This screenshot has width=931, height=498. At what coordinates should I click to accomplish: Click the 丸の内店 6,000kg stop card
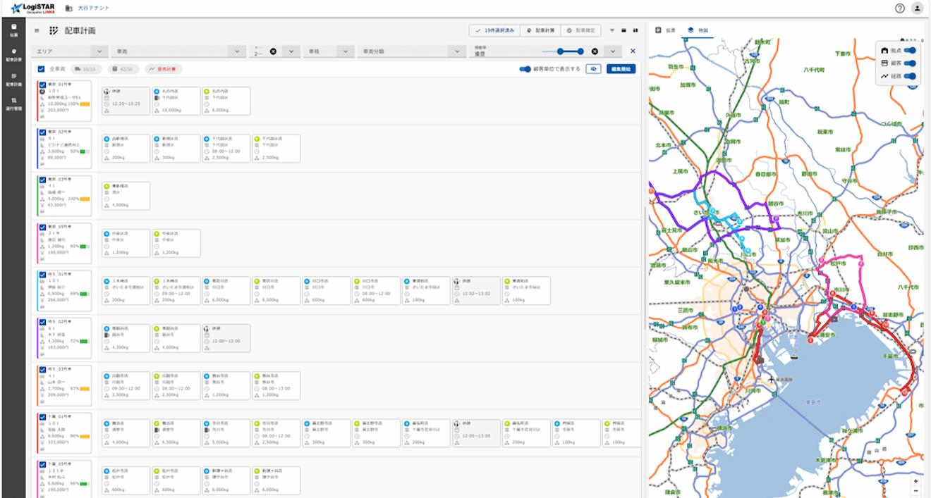click(x=226, y=101)
